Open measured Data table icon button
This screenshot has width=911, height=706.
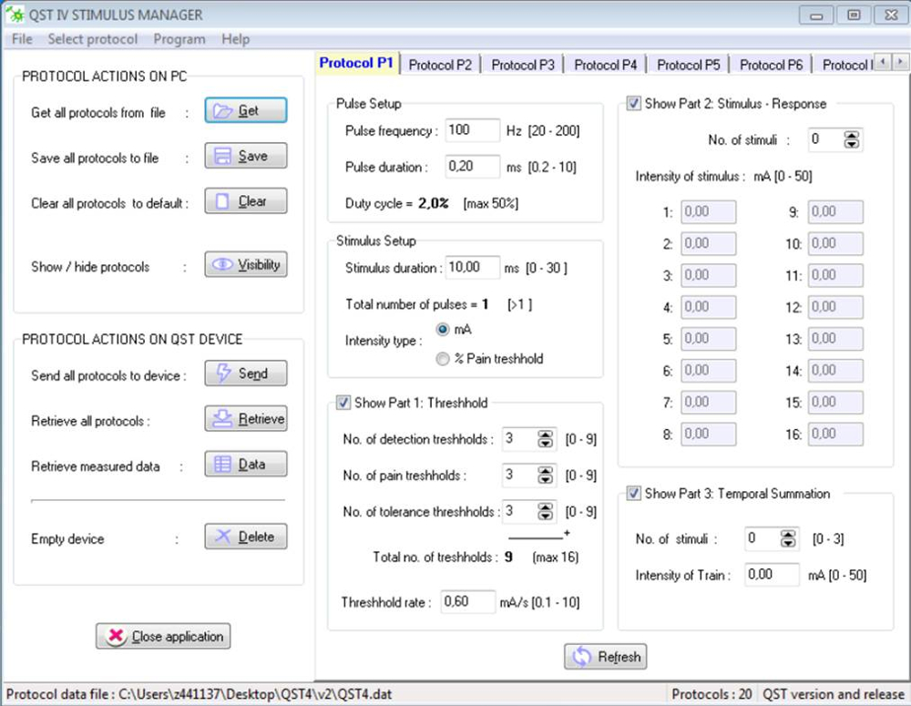pos(245,465)
